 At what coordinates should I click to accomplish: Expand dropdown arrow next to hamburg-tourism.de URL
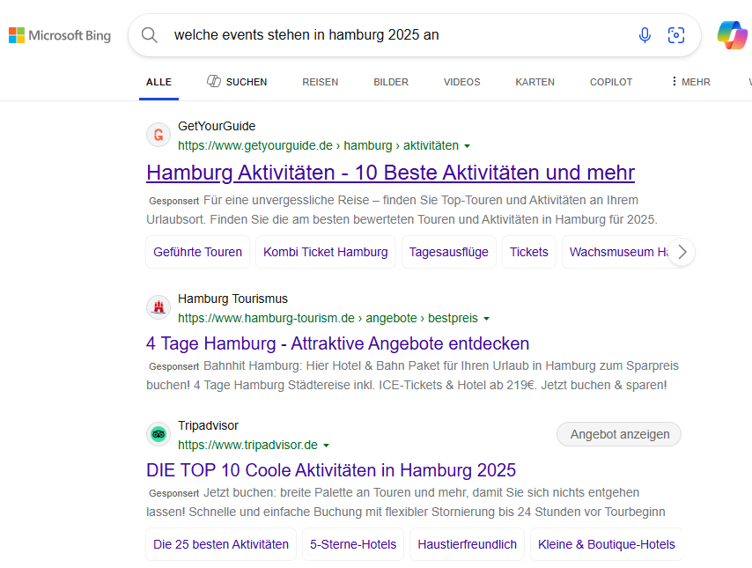(x=487, y=319)
